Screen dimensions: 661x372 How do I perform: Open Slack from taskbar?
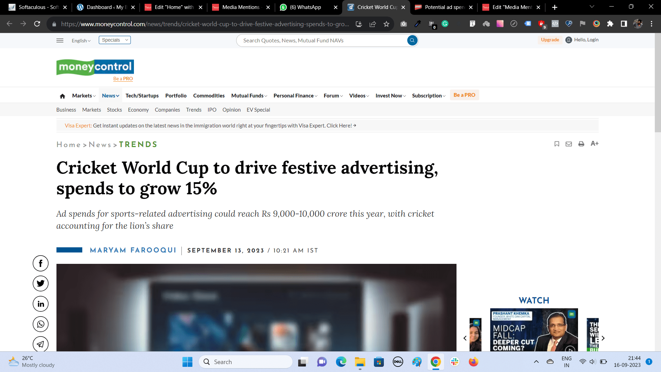(x=455, y=362)
